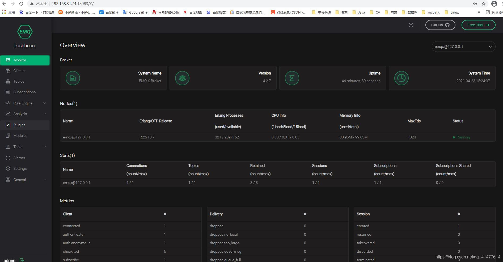Sort the Delivery metrics table
The image size is (503, 262).
tap(305, 214)
